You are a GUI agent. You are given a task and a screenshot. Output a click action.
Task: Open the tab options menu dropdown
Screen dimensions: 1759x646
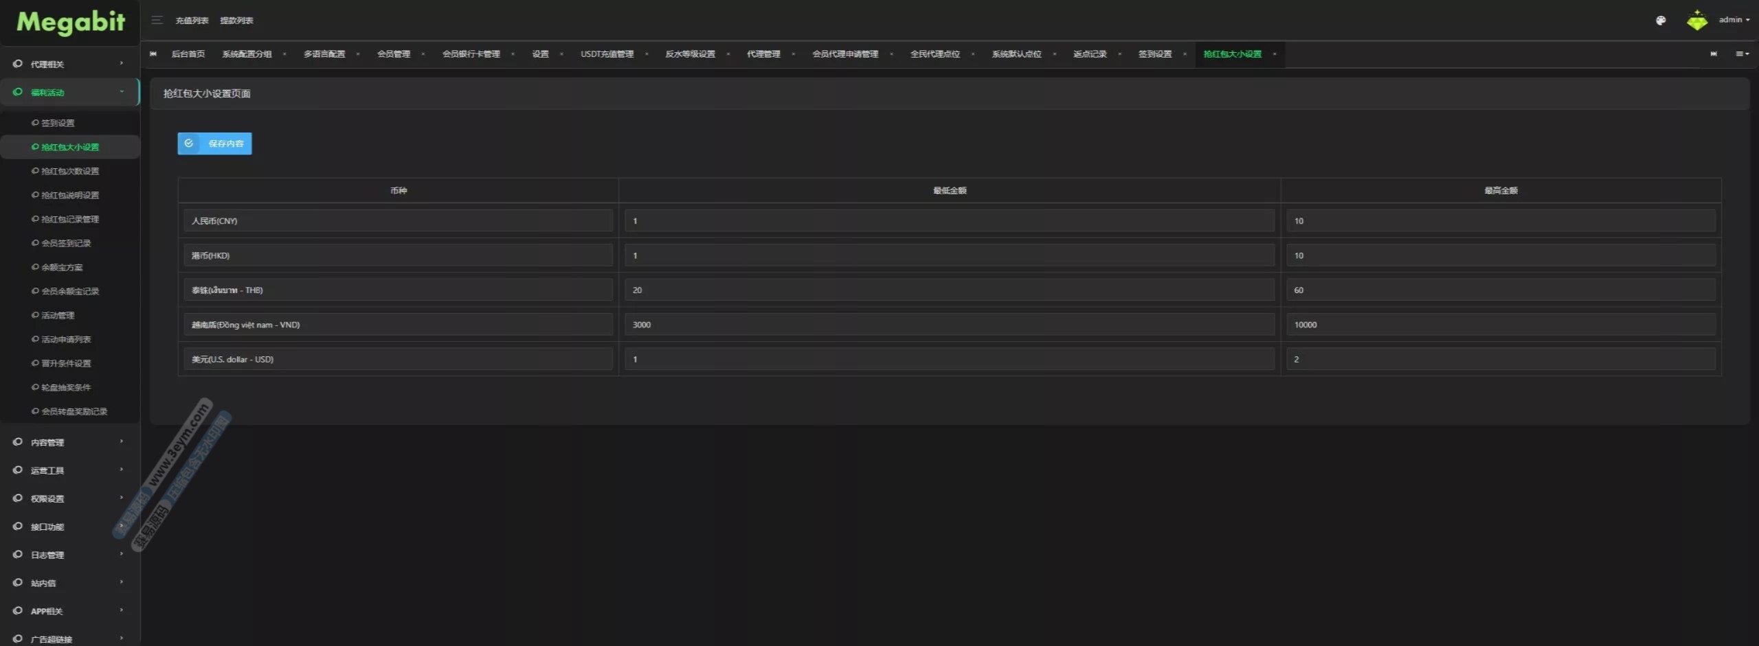coord(1742,54)
